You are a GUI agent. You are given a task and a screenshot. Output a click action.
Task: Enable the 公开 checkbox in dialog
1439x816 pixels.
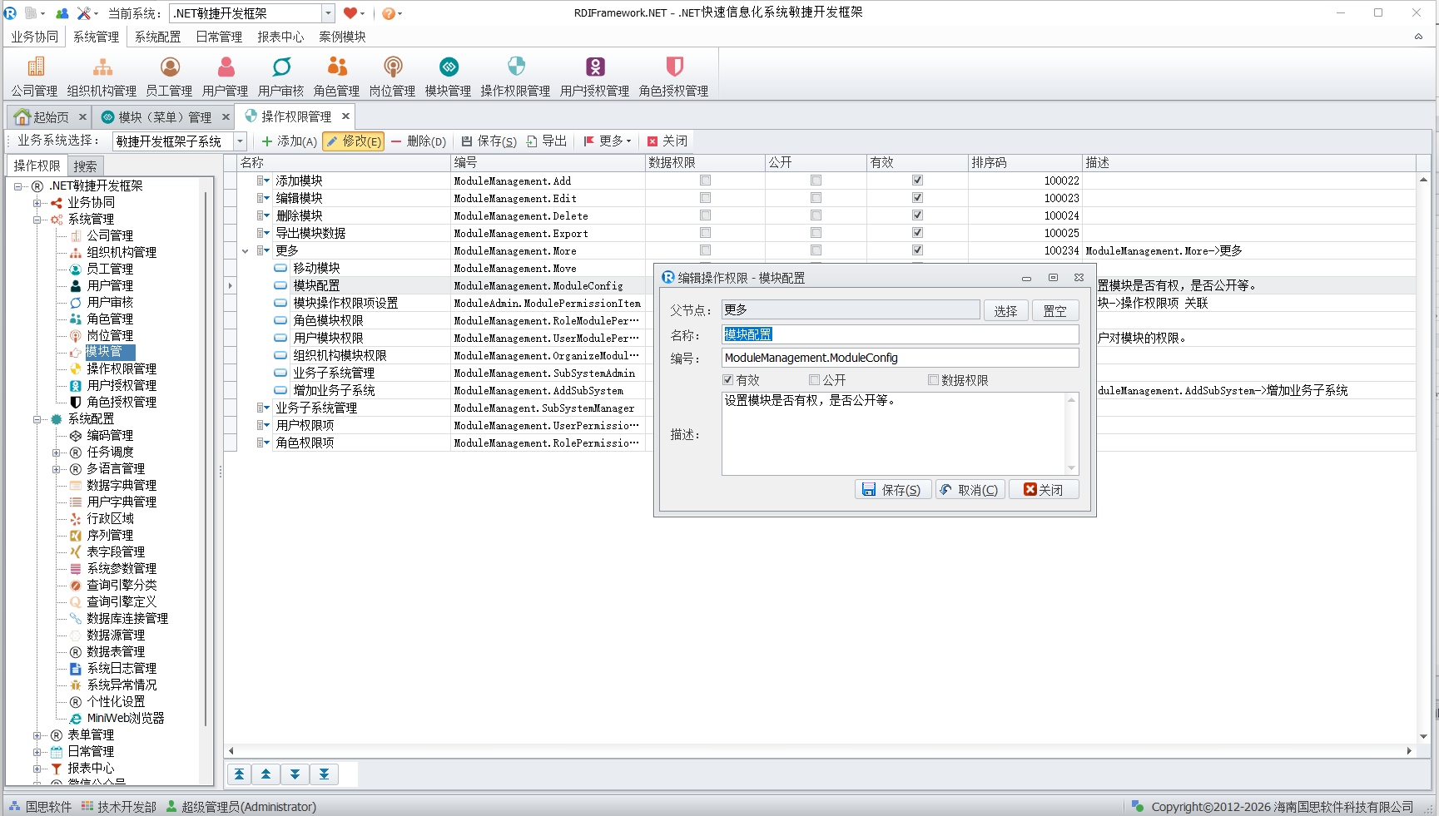click(815, 380)
